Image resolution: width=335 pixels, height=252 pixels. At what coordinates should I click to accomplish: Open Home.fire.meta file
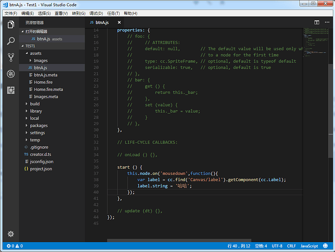point(52,89)
